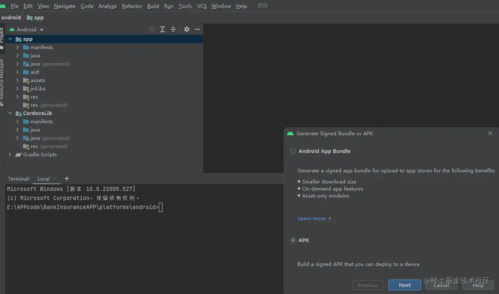Image resolution: width=499 pixels, height=294 pixels.
Task: Expand the assets folder
Action: click(17, 80)
